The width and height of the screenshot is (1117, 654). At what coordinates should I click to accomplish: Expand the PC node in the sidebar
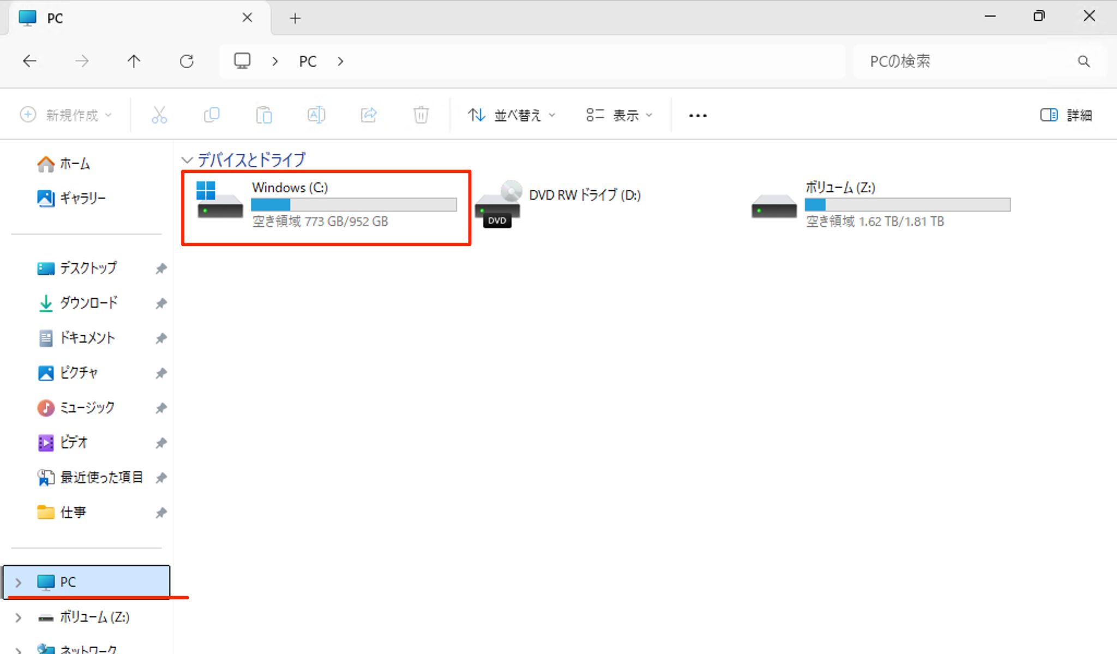click(x=18, y=581)
